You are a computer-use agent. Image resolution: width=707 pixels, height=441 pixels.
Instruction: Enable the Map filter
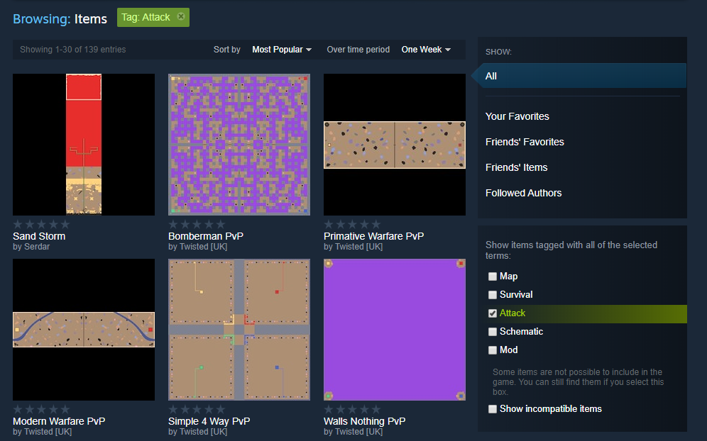click(493, 277)
